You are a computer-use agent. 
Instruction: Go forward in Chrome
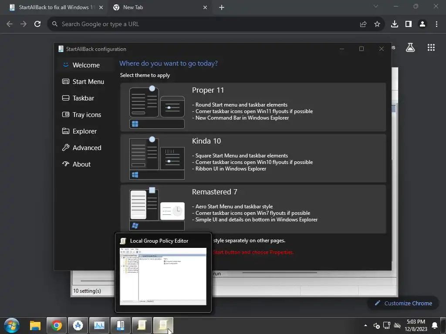[x=24, y=24]
